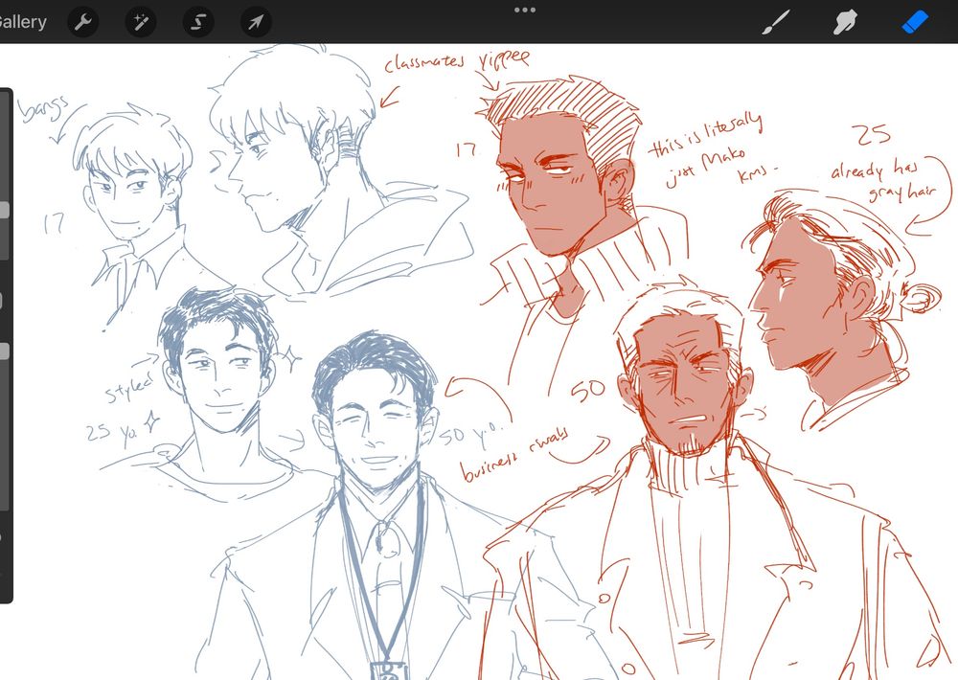Tap the three-dot multitasking menu
The width and height of the screenshot is (958, 680).
coord(525,10)
